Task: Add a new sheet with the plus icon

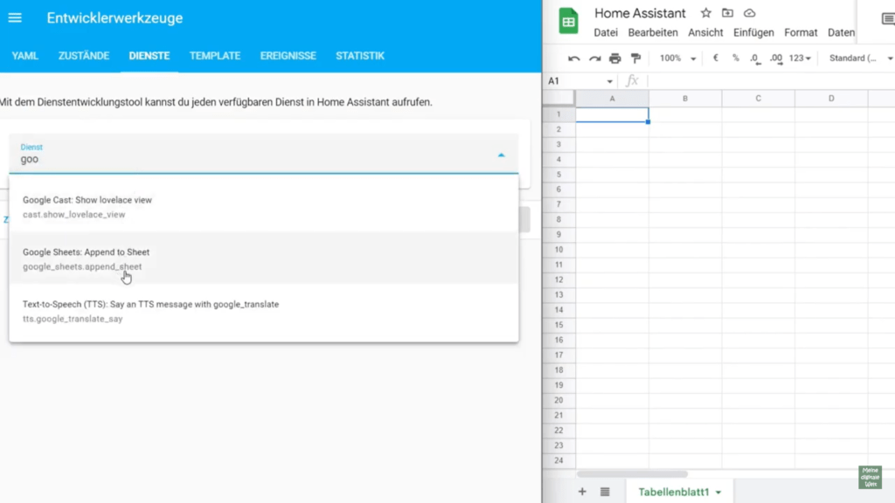Action: pos(582,491)
